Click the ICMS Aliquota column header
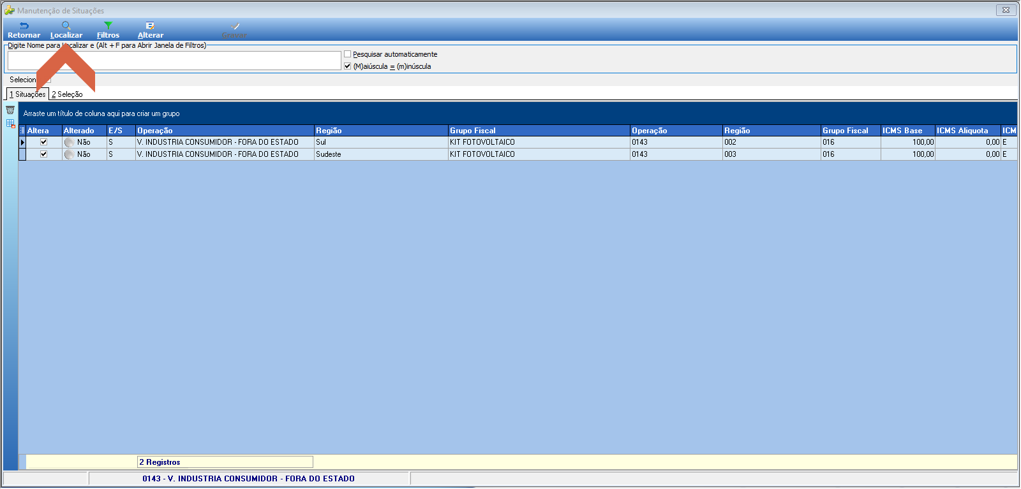Image resolution: width=1021 pixels, height=489 pixels. click(x=968, y=131)
